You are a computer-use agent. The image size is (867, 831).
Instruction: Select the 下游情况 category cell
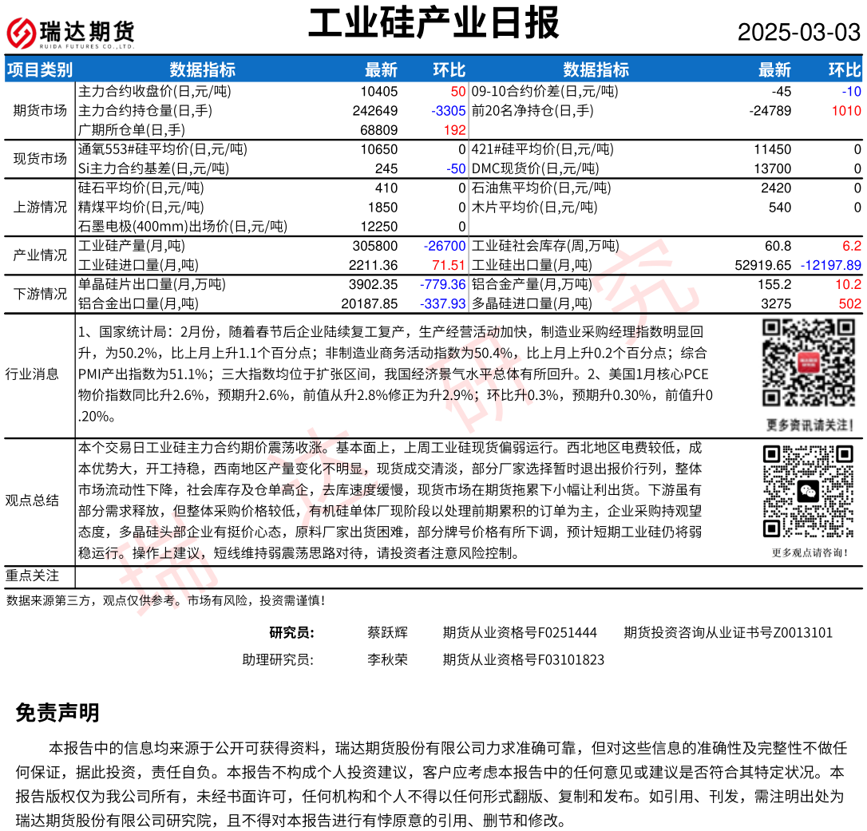[x=40, y=294]
